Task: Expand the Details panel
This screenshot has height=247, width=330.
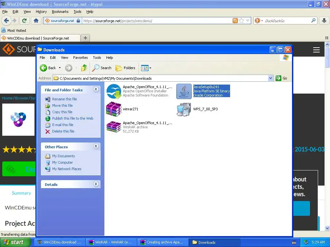Action: click(96, 184)
